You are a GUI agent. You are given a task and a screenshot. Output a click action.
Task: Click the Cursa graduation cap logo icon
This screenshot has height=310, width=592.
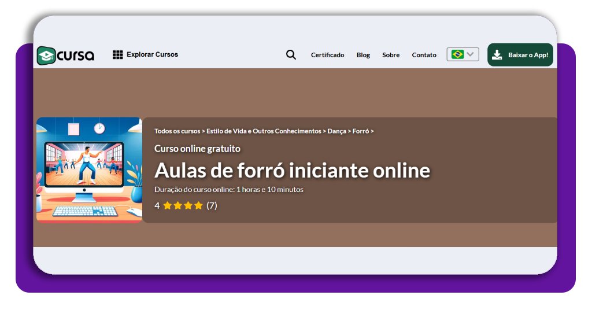pos(46,56)
